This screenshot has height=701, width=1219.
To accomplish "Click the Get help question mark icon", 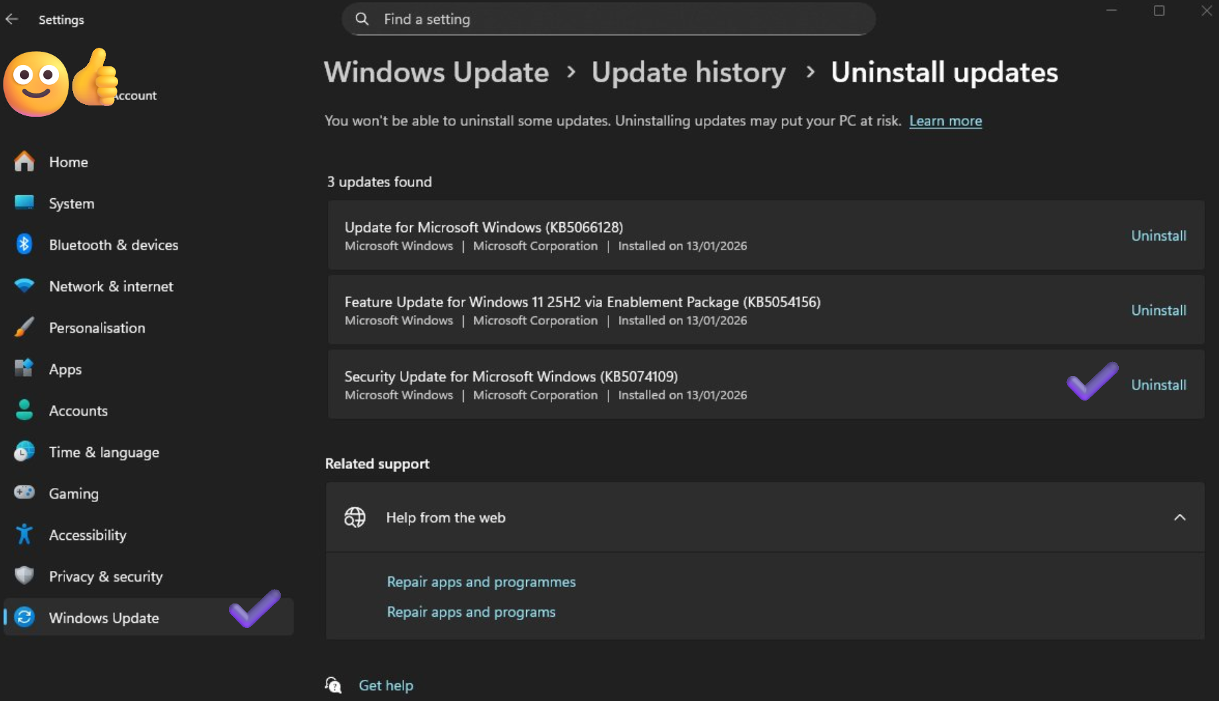I will 334,684.
